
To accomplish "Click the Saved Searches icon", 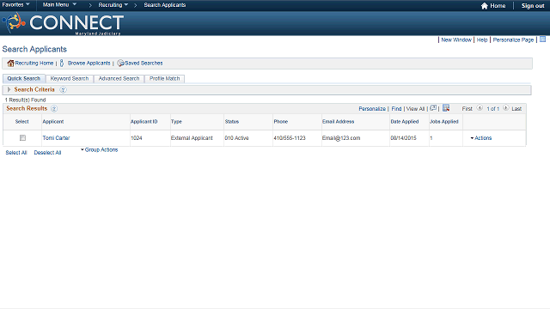I will [120, 63].
